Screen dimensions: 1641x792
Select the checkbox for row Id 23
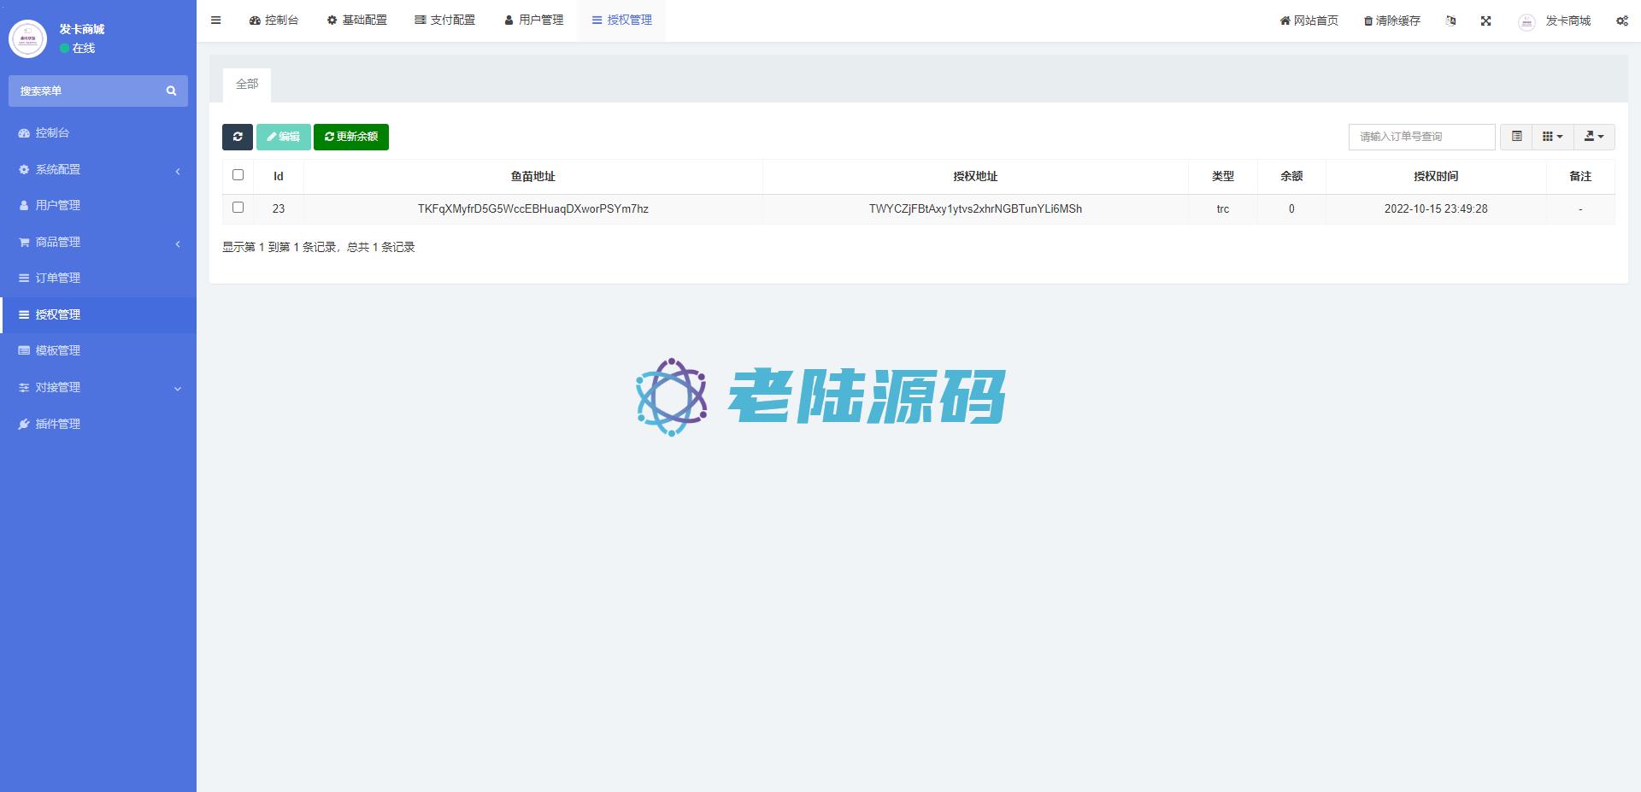coord(238,208)
